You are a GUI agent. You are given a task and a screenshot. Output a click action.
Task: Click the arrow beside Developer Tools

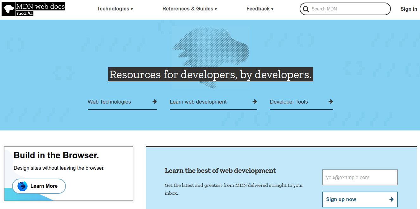click(x=331, y=102)
